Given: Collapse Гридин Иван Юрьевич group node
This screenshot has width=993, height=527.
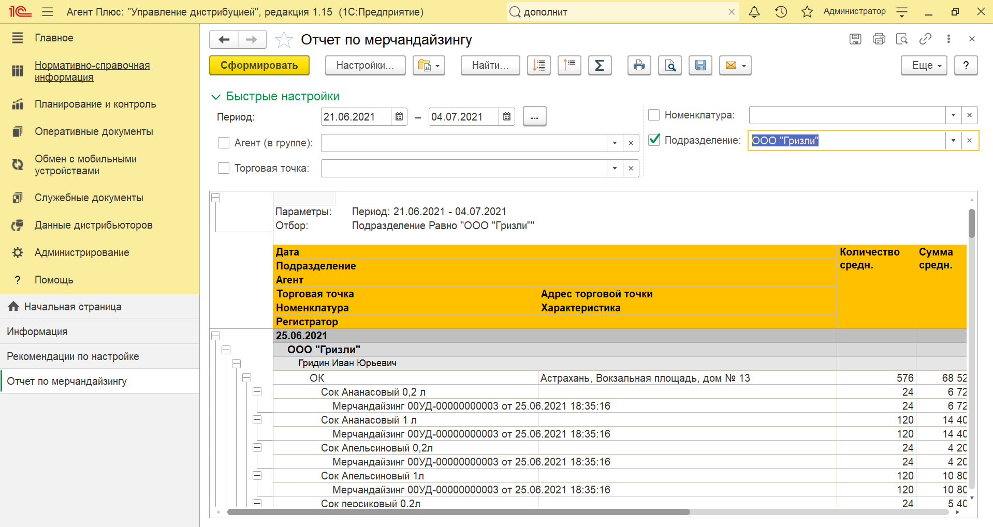Looking at the screenshot, I should pyautogui.click(x=237, y=364).
